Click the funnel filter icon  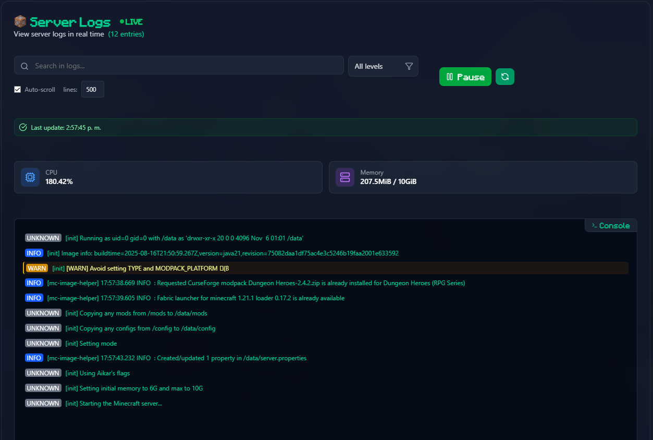(409, 66)
